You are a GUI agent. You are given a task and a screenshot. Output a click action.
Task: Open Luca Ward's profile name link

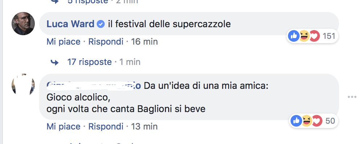pyautogui.click(x=71, y=24)
